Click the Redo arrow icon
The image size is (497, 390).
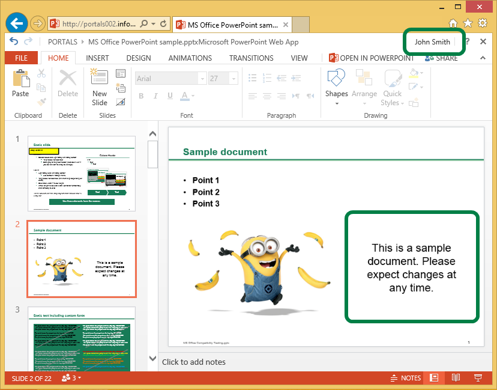click(29, 41)
